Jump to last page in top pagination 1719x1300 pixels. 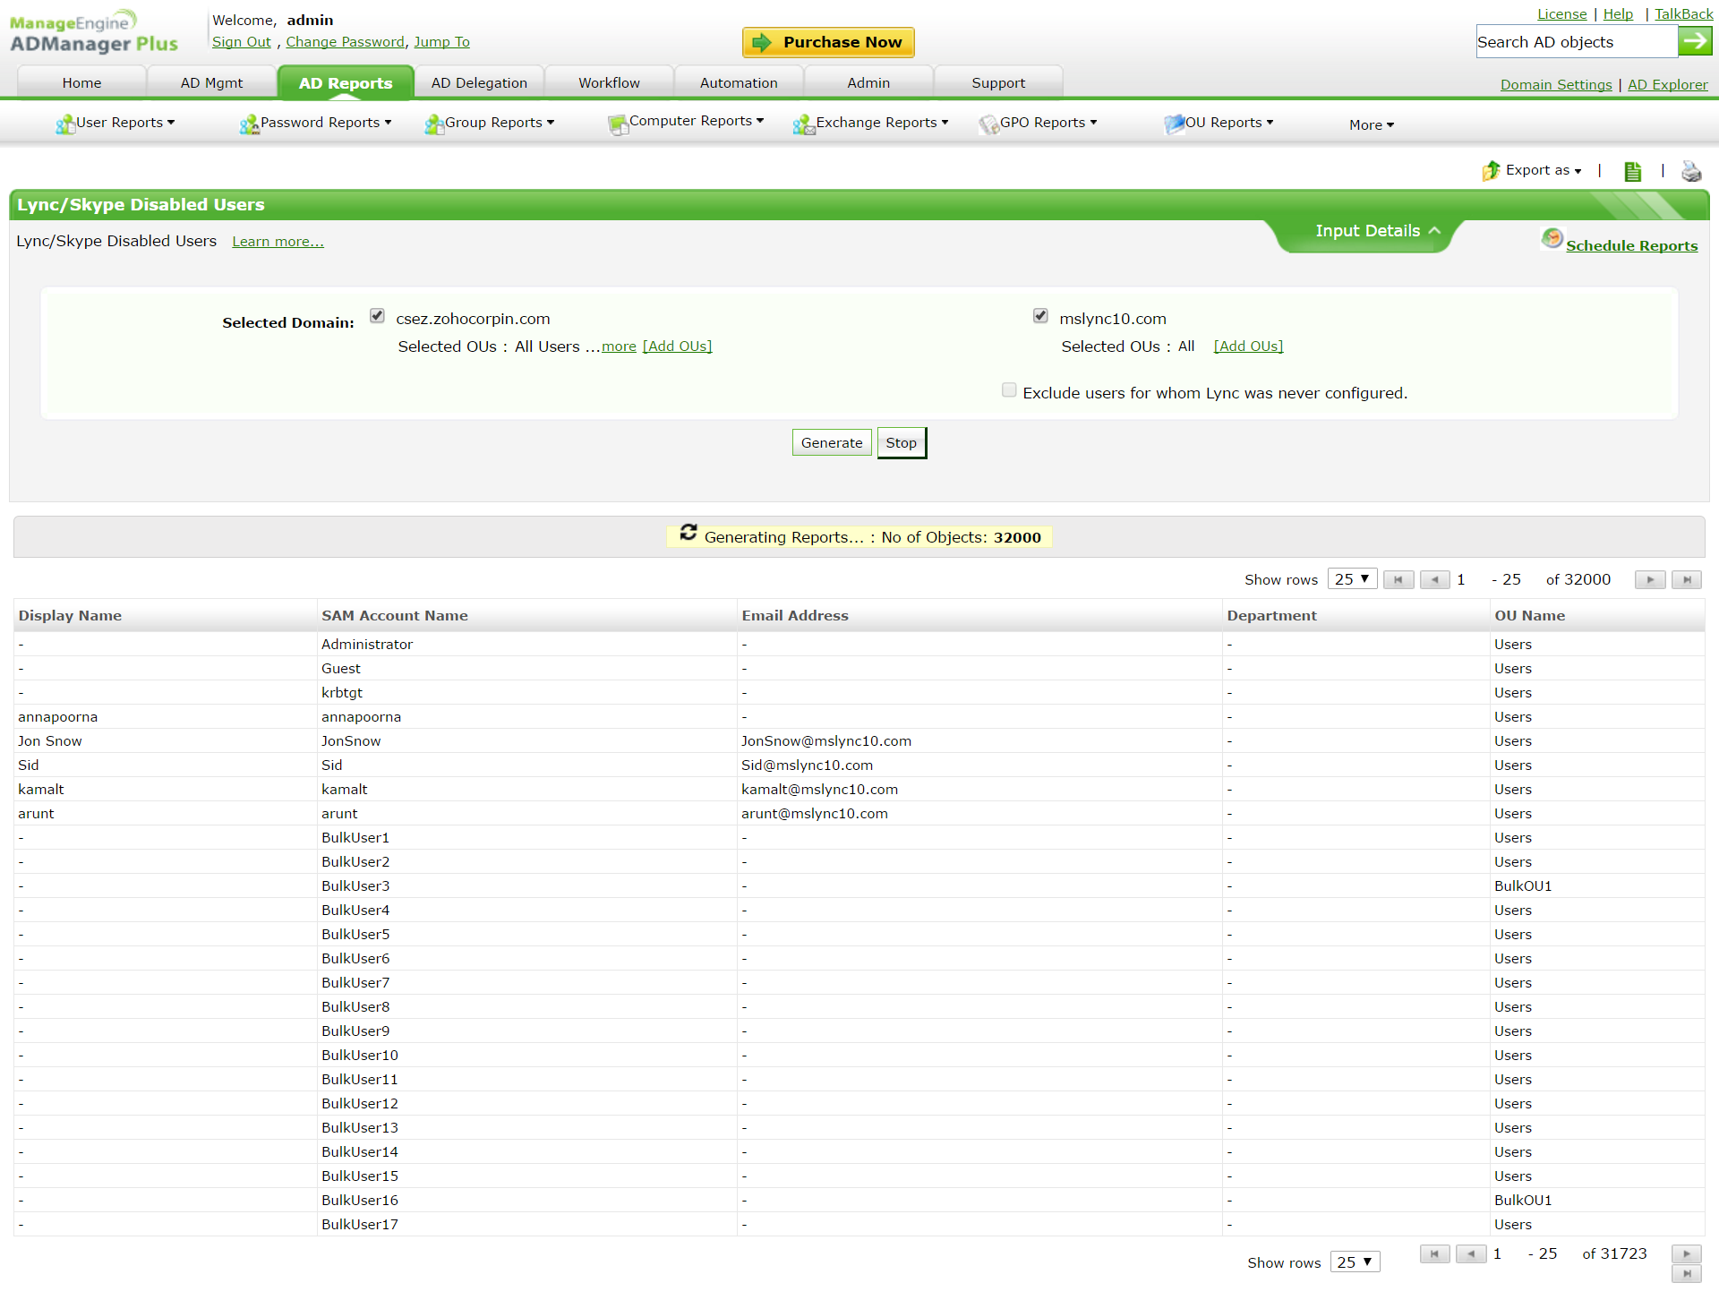[x=1687, y=579]
